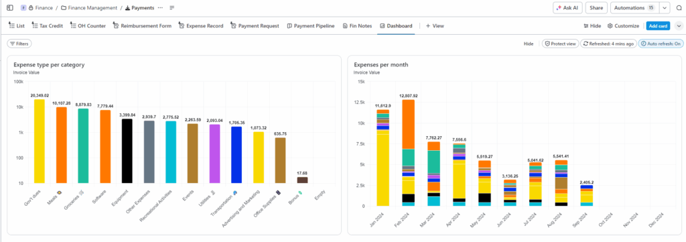686x242 pixels.
Task: Expand the chevron next to Add card
Action: (x=679, y=26)
